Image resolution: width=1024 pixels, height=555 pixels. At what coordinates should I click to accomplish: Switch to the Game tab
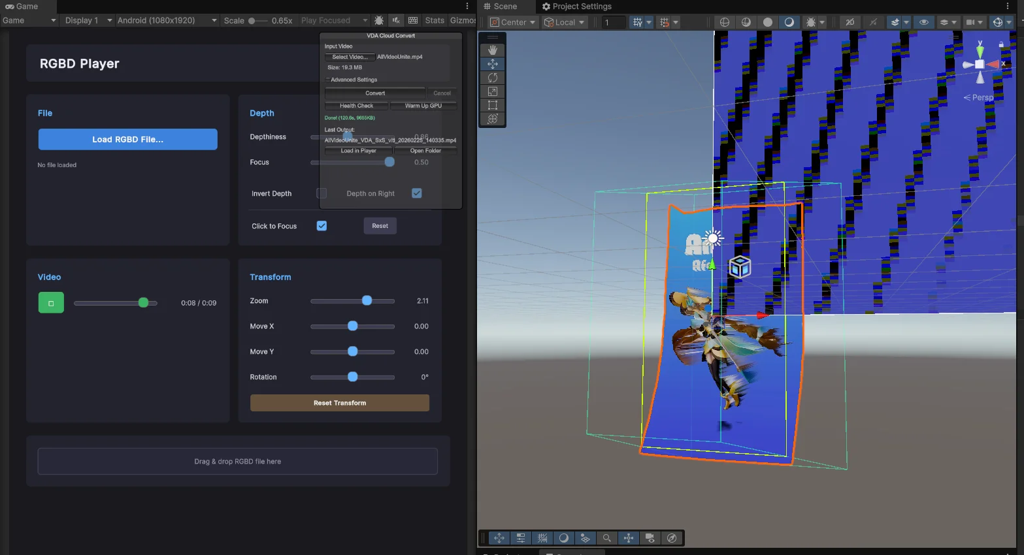click(22, 7)
